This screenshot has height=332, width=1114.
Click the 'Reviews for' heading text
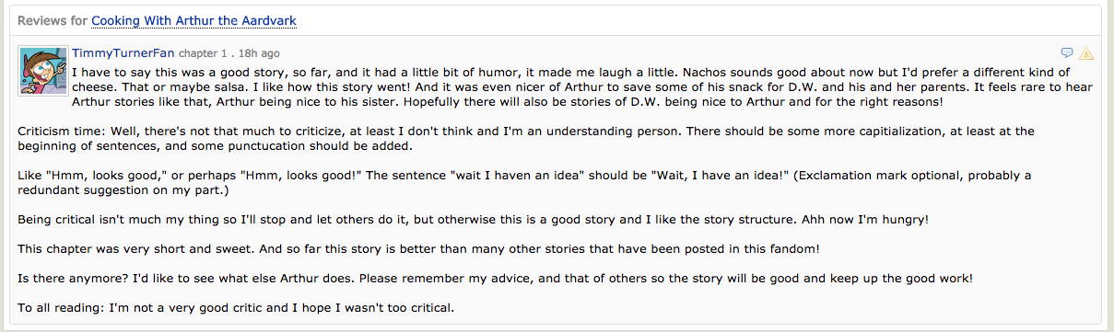[53, 20]
